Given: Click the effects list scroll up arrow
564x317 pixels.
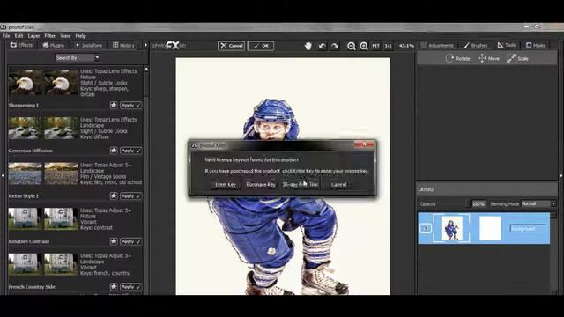Looking at the screenshot, I should [146, 69].
